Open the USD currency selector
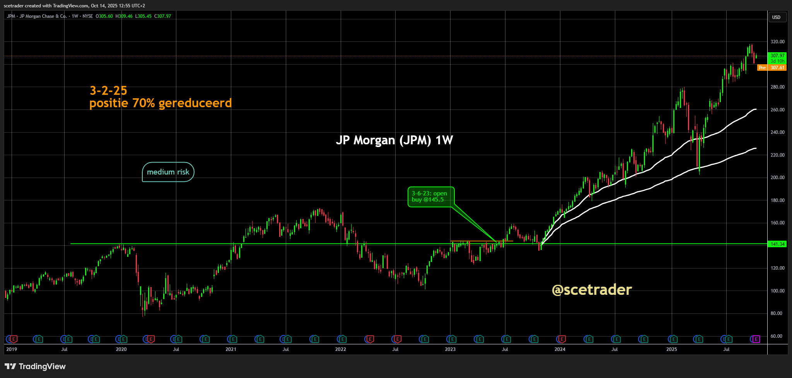 (776, 17)
